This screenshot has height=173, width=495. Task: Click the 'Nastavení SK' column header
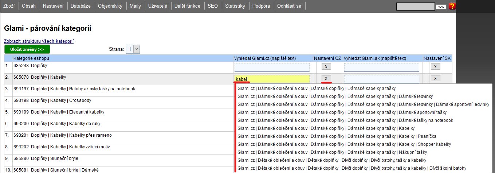click(437, 58)
